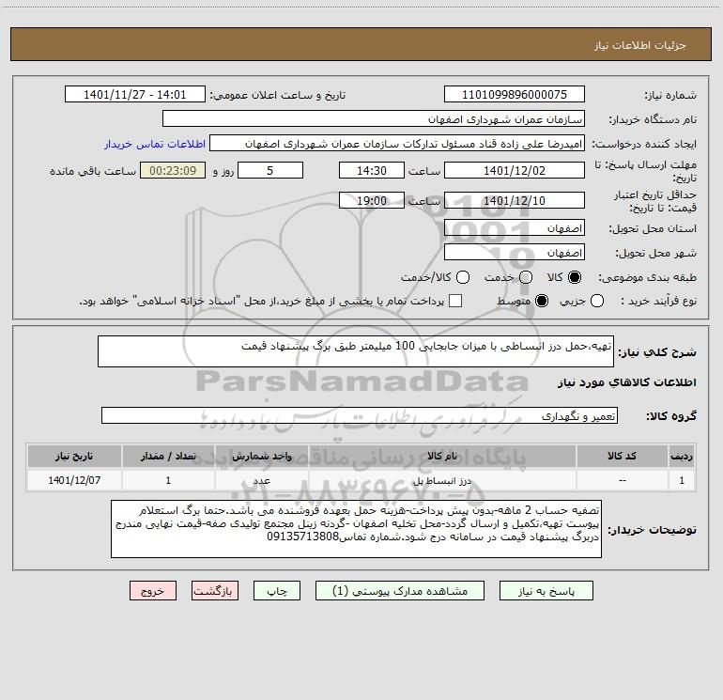Choose the جزیی purchase process option
The image size is (723, 700).
coord(596,301)
